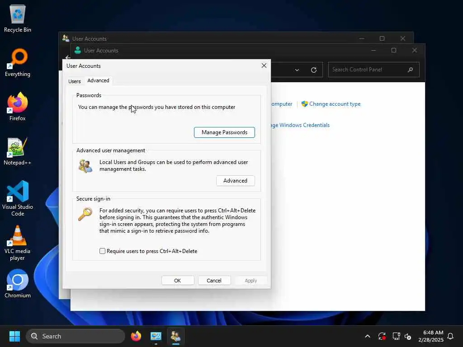463x347 pixels.
Task: Enable Require users to press Ctrl+Alt+Delete
Action: tap(103, 251)
